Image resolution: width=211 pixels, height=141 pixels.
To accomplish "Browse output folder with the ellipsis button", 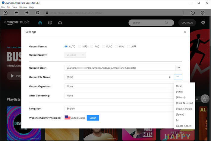I will 179,68.
